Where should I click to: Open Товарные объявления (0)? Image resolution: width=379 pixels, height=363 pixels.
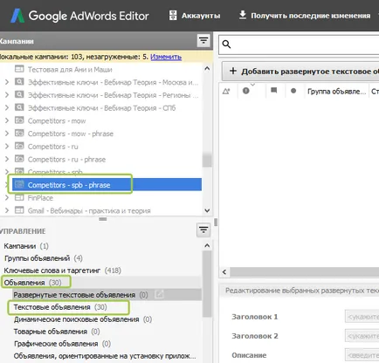57,332
